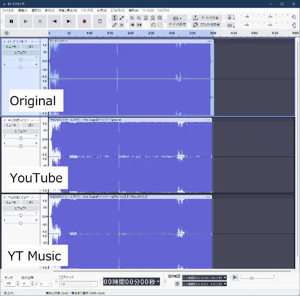The image size is (300, 296).
Task: Select the Draw (pencil) tool
Action: [x=114, y=25]
